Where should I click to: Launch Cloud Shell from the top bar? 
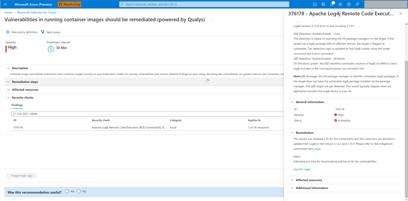pos(315,4)
